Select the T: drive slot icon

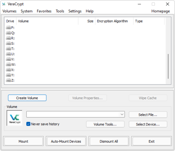coord(8,49)
